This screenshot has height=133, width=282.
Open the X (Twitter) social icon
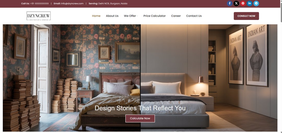[x=236, y=3]
